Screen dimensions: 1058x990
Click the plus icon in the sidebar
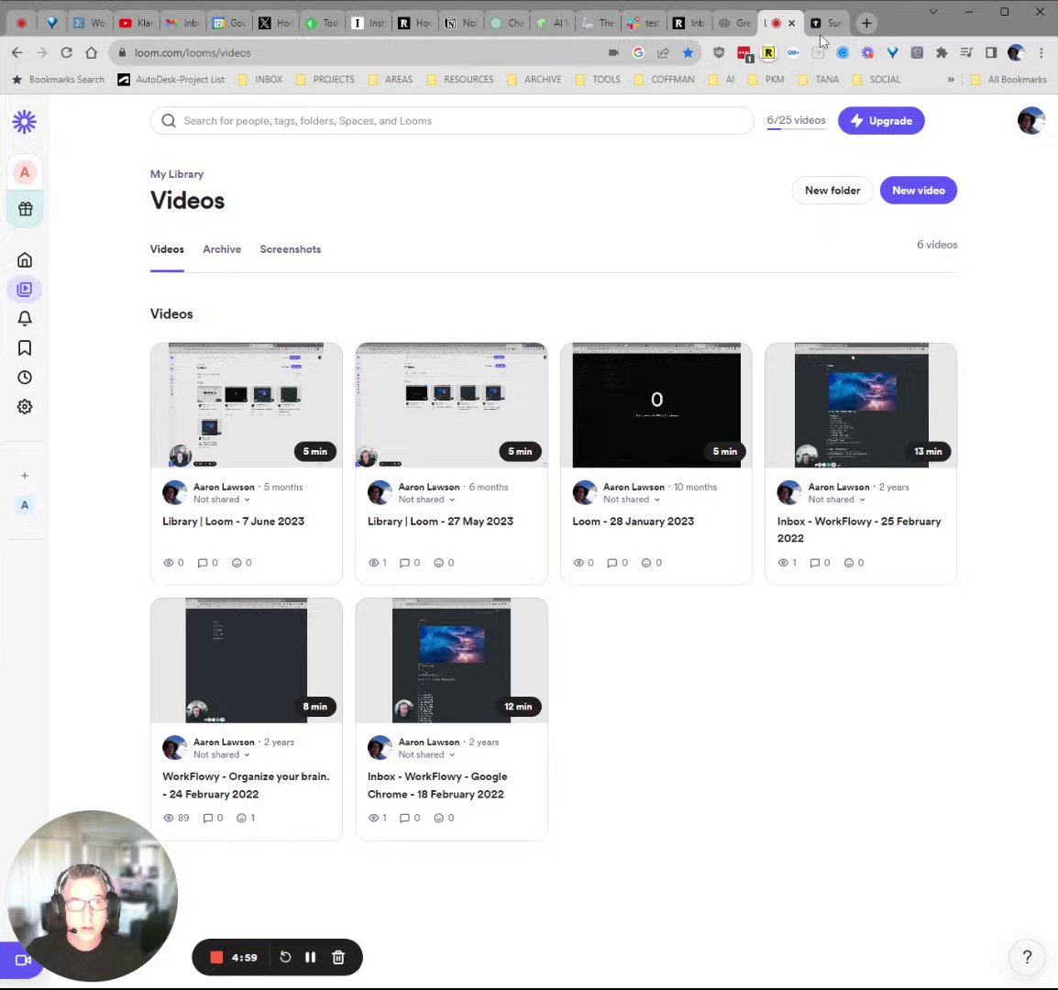(x=24, y=476)
